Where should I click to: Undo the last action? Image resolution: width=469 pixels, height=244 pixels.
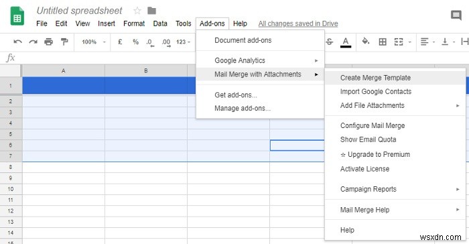17,42
